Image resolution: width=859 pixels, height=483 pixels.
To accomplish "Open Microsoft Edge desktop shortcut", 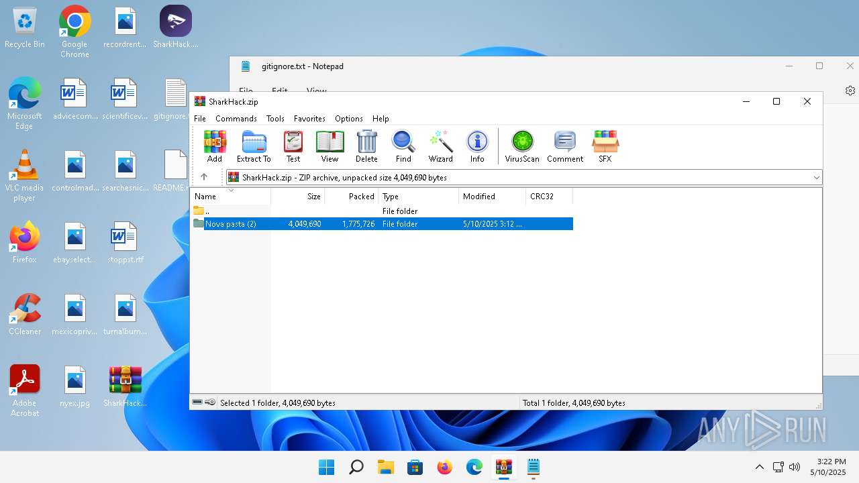I will tap(25, 103).
